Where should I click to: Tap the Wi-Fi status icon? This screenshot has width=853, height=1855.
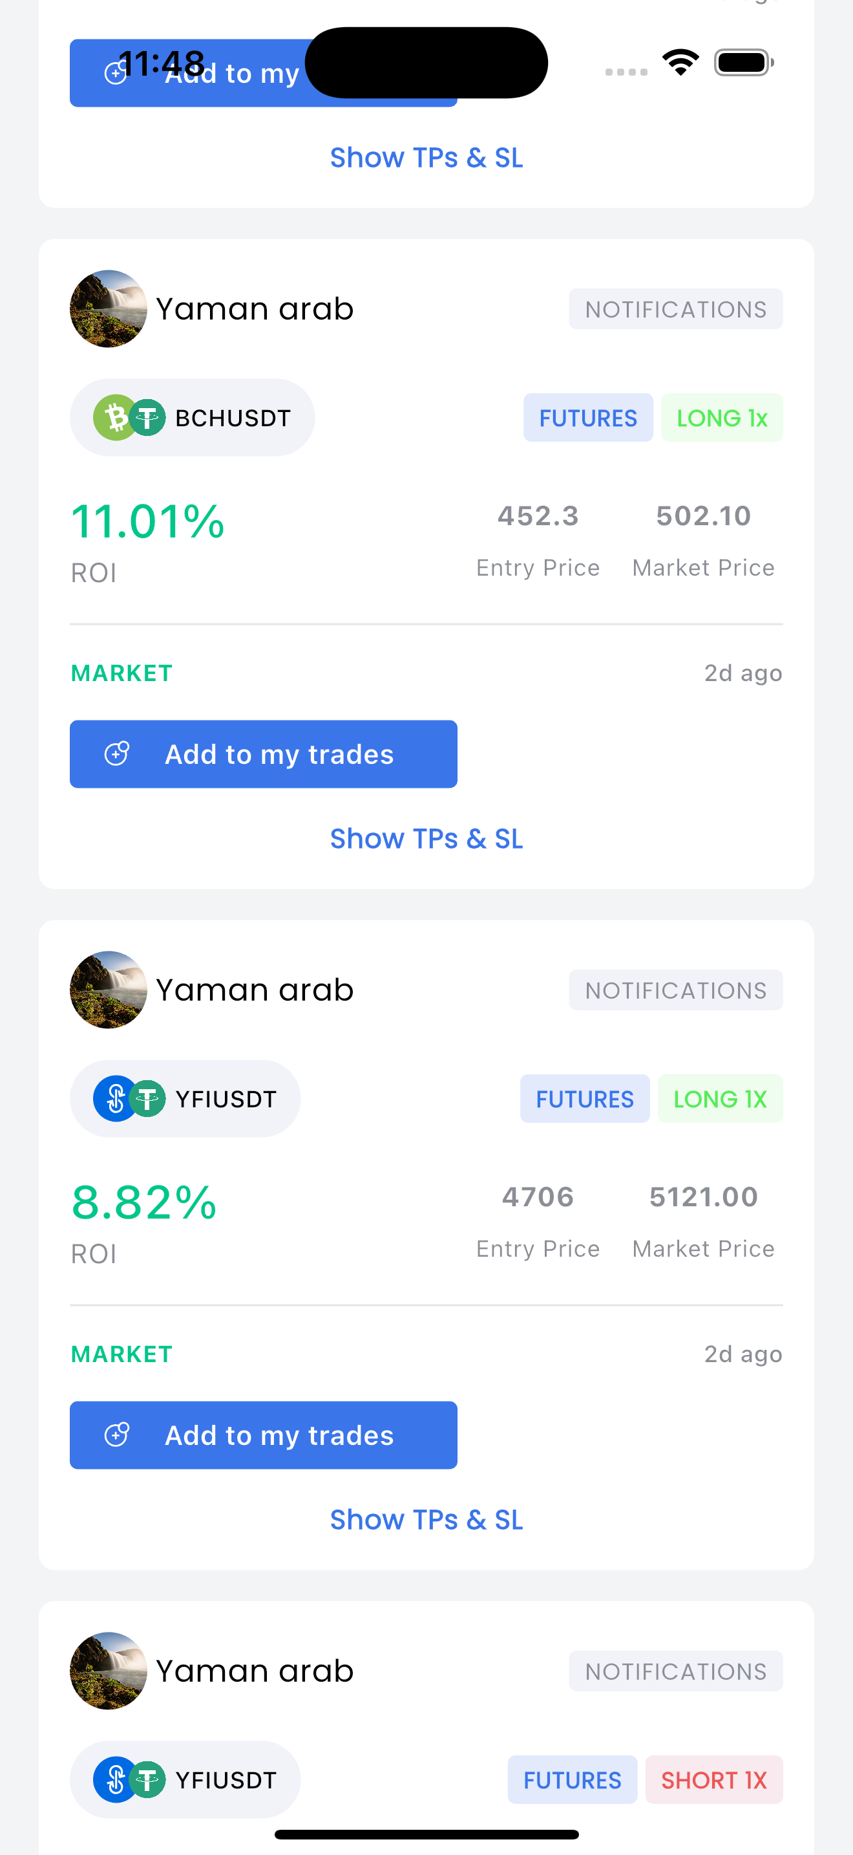point(681,63)
